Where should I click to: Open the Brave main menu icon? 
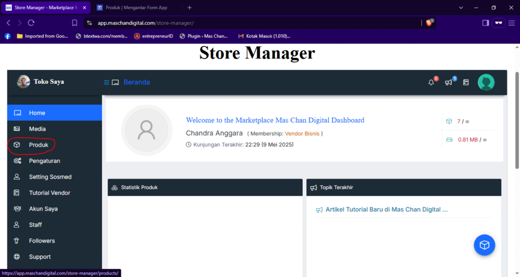pyautogui.click(x=512, y=23)
